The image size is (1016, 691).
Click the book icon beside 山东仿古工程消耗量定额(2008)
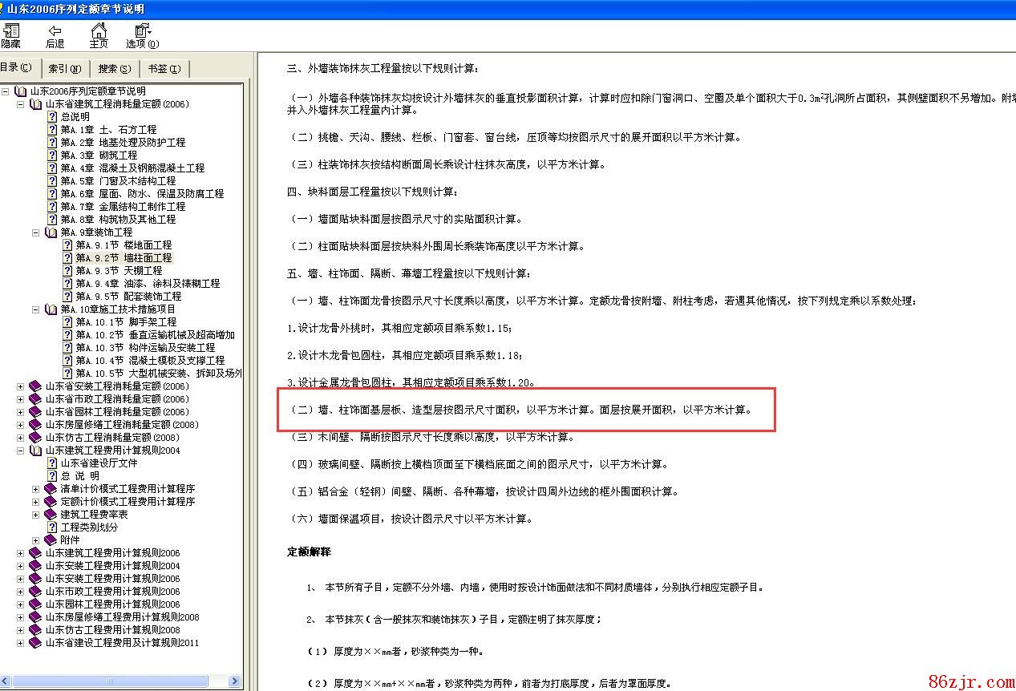pyautogui.click(x=34, y=438)
